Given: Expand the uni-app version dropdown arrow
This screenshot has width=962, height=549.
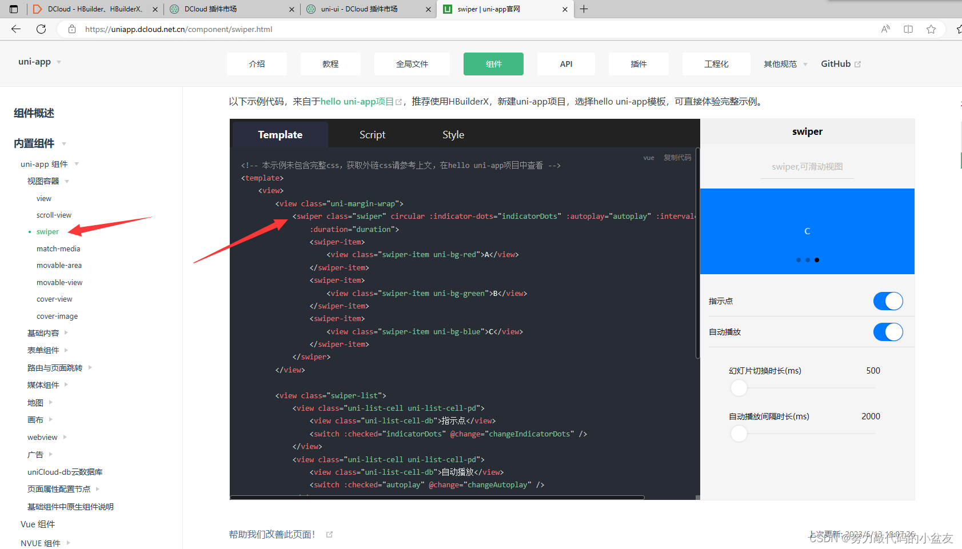Looking at the screenshot, I should coord(59,62).
